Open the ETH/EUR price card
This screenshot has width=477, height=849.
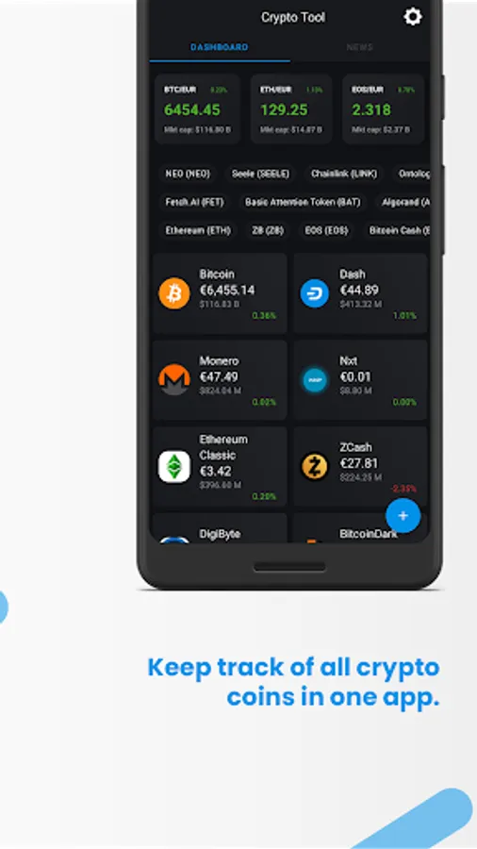click(291, 108)
